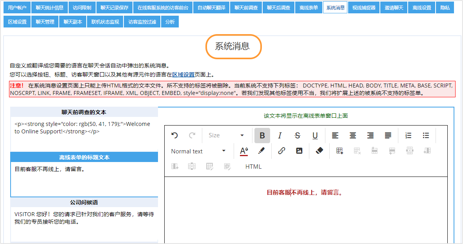The image size is (463, 244).
Task: Insert a new table
Action: tap(340, 151)
